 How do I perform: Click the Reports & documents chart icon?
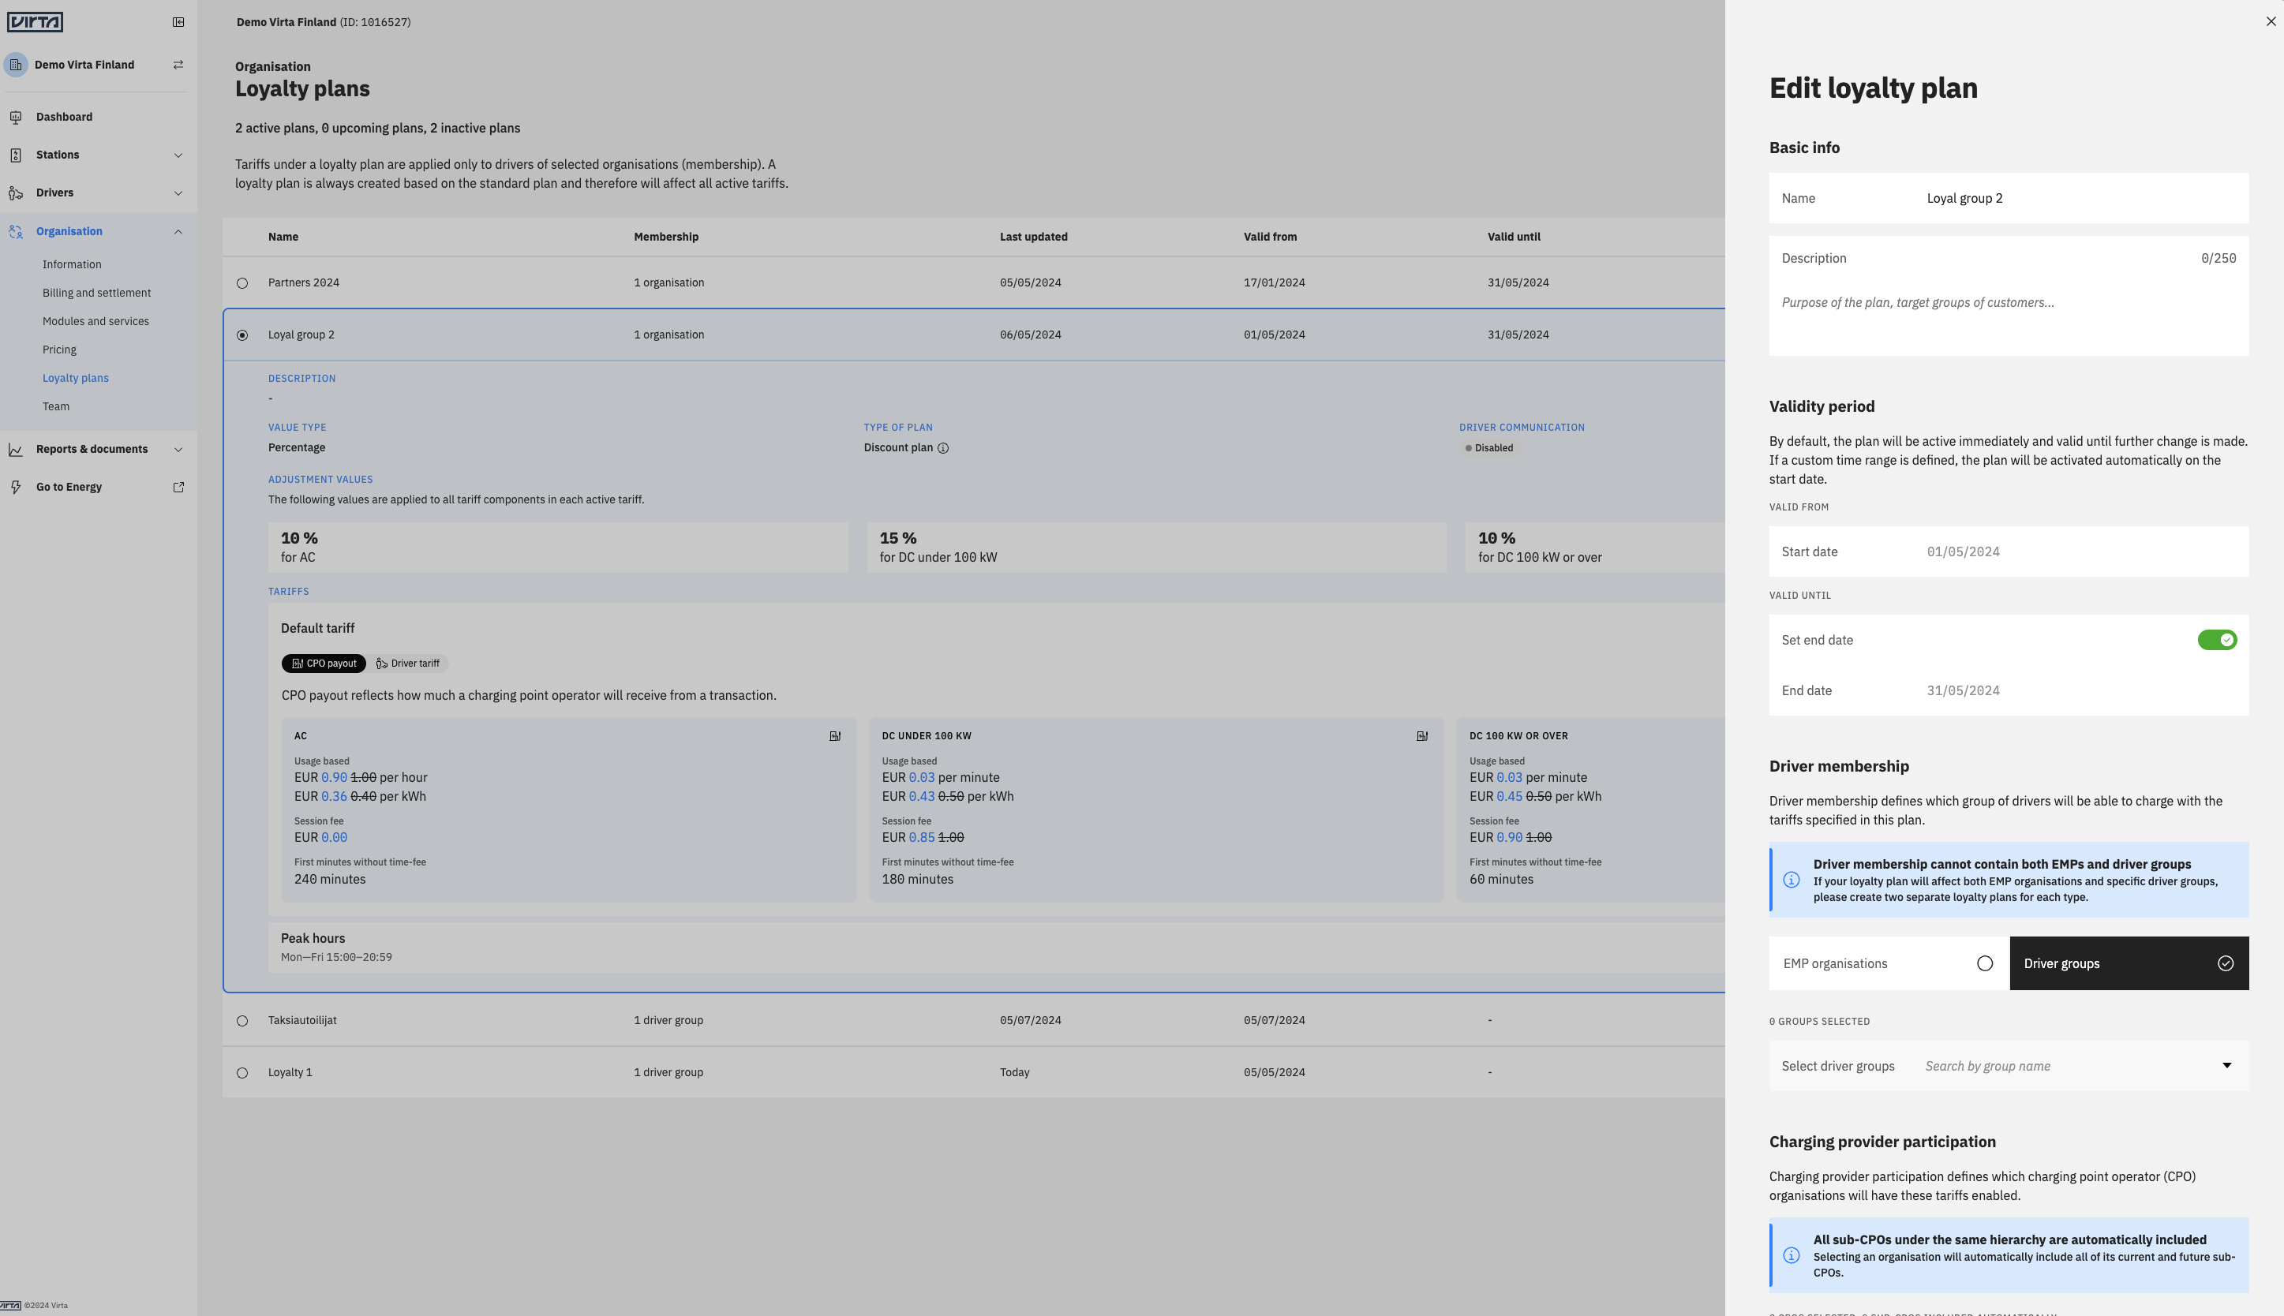[15, 449]
